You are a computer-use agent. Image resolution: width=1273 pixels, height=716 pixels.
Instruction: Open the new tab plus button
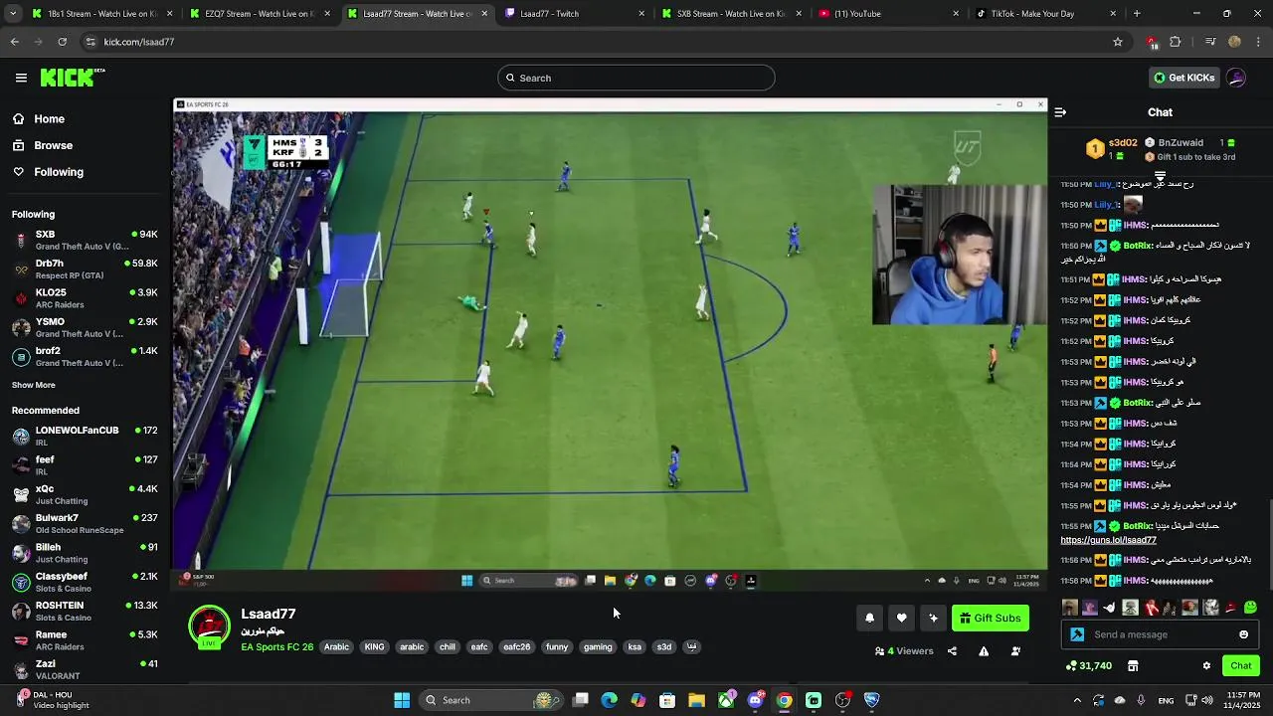point(1137,14)
